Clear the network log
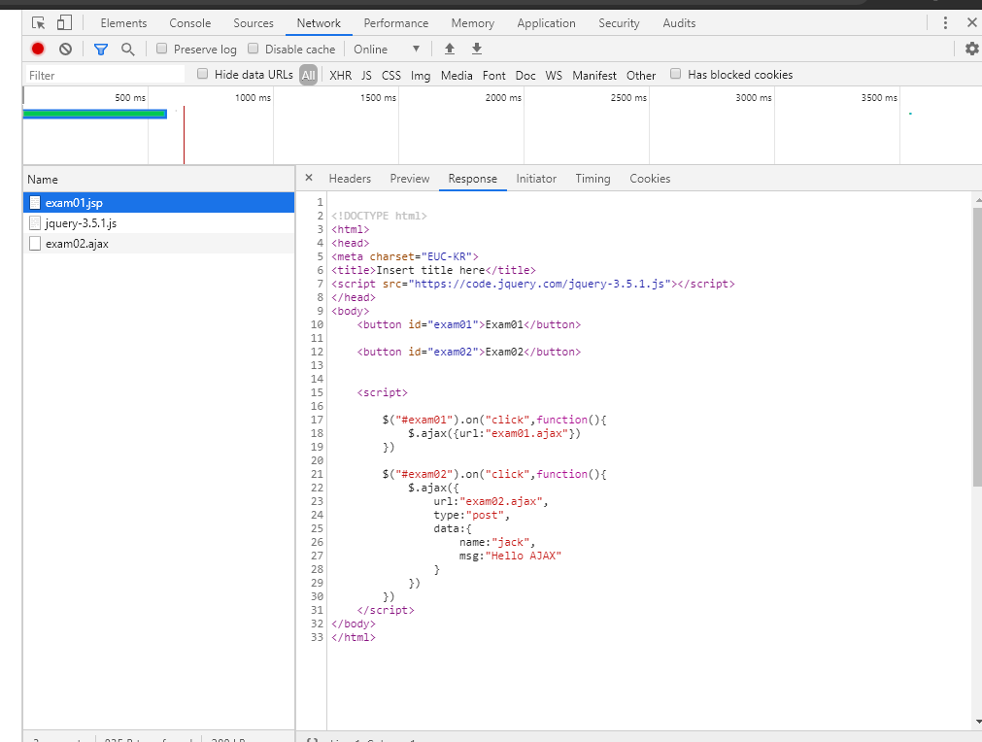 point(66,49)
